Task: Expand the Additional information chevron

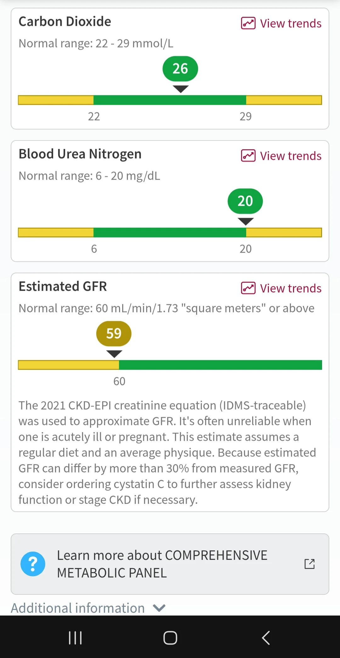Action: coord(159,608)
